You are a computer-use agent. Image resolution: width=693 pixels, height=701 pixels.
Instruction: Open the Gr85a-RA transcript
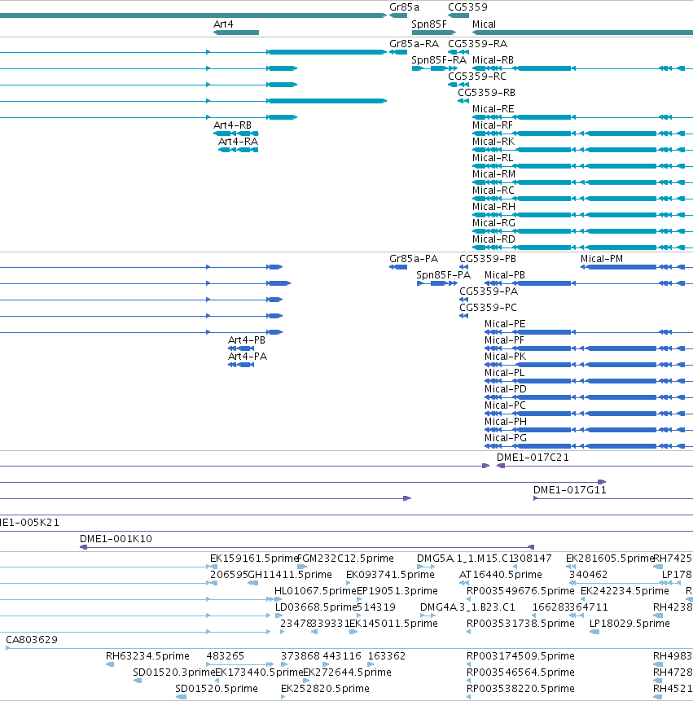pos(414,44)
